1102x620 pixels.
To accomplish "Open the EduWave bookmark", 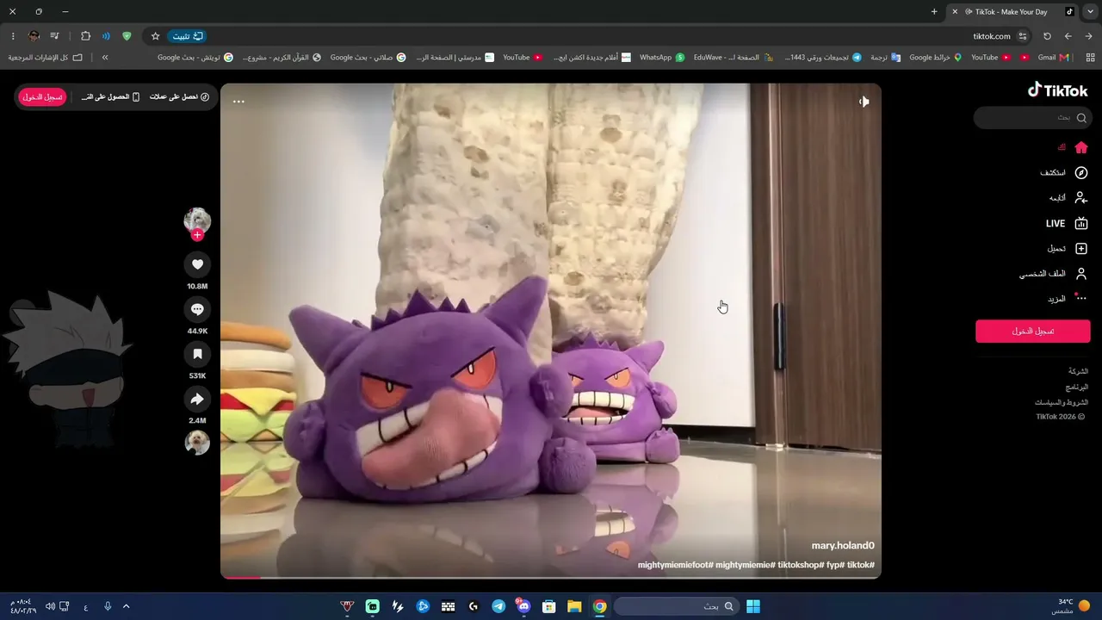I will (732, 58).
